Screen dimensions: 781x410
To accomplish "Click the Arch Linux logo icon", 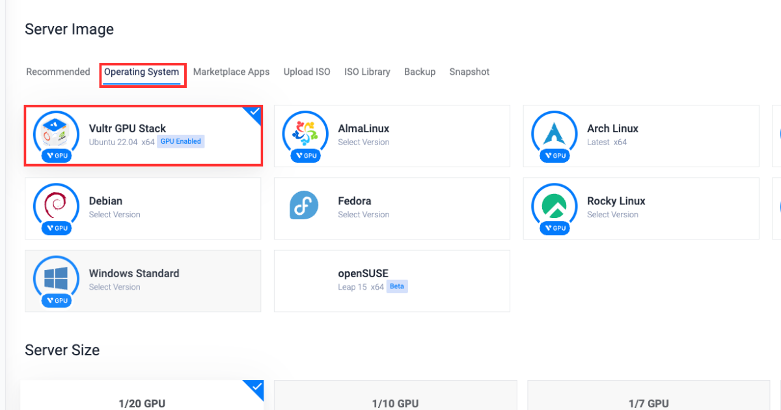I will click(554, 133).
